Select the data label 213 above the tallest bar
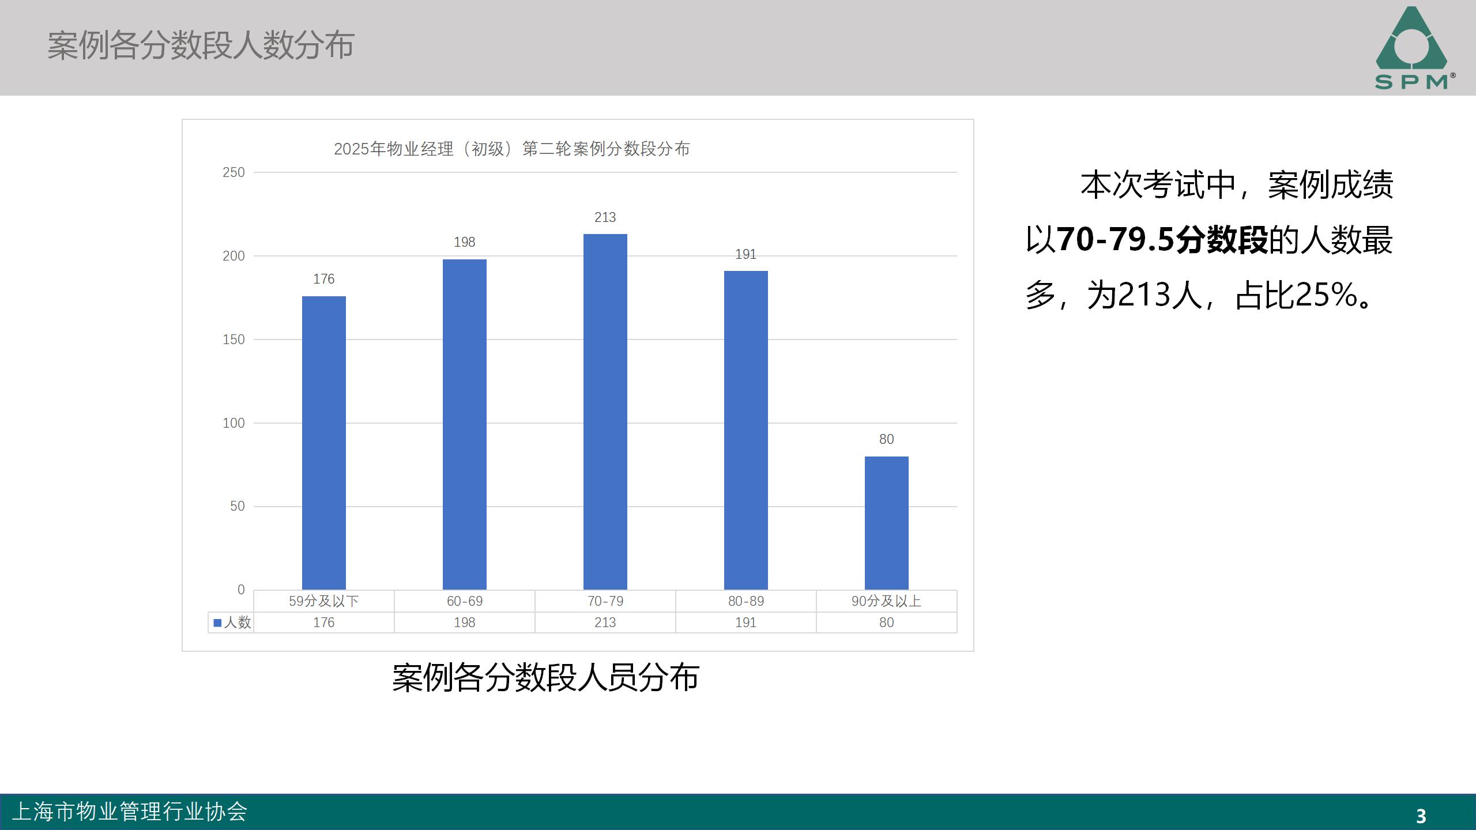Image resolution: width=1476 pixels, height=830 pixels. [x=604, y=218]
